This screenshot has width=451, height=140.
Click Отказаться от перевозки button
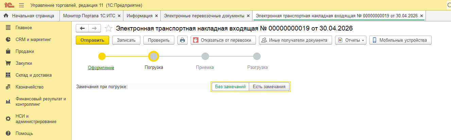click(223, 40)
